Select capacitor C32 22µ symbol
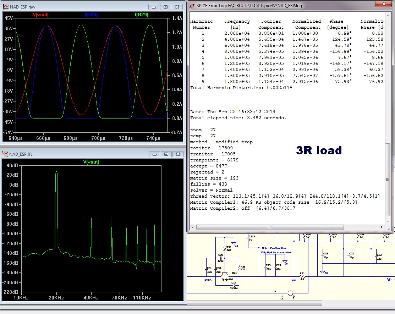The height and width of the screenshot is (314, 395). point(376,257)
